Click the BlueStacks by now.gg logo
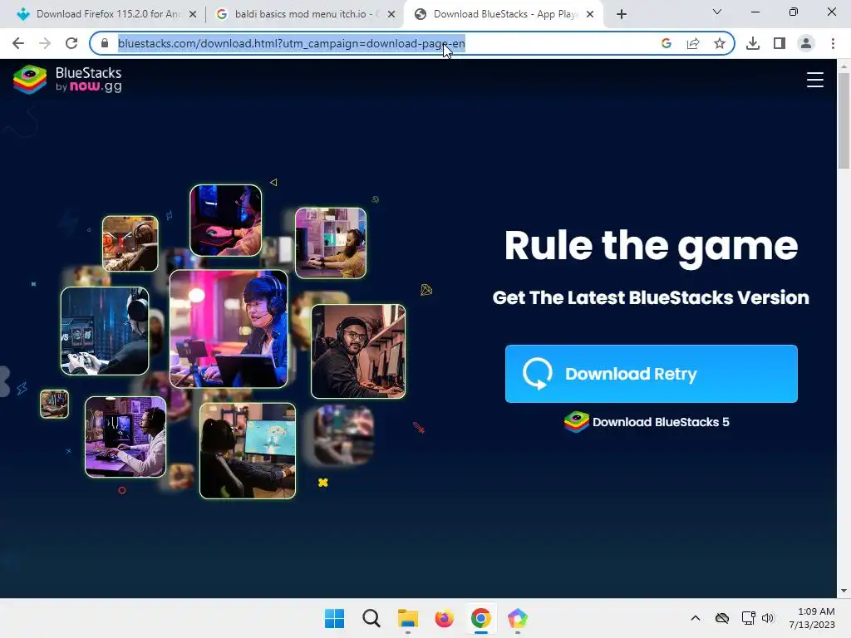Screen dimensions: 851x638 point(67,80)
